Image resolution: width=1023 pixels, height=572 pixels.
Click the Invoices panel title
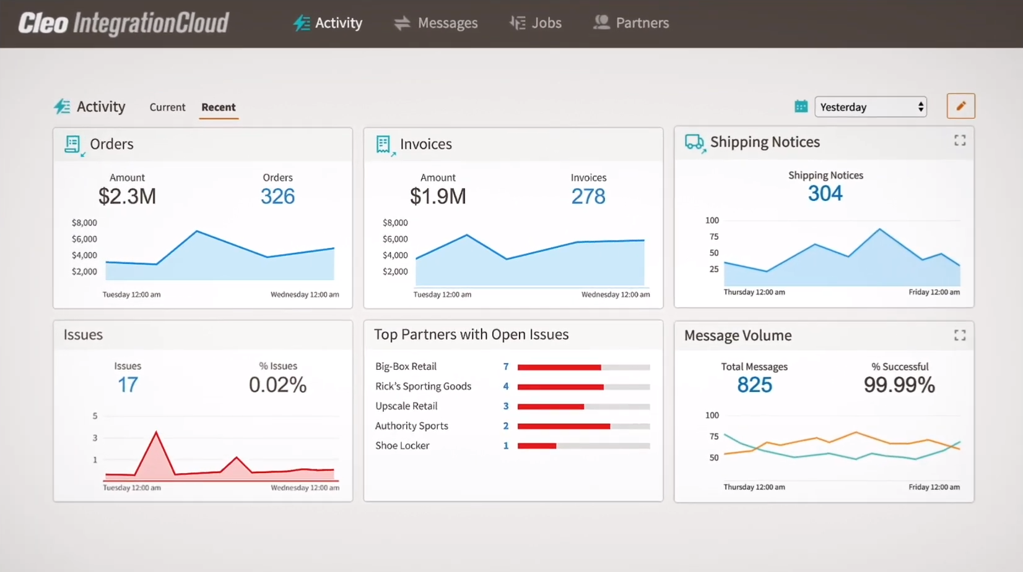[426, 144]
